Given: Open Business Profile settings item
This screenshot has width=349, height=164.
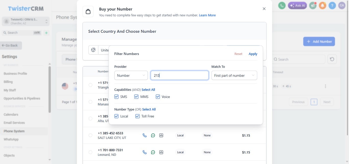Looking at the screenshot, I should [x=15, y=73].
